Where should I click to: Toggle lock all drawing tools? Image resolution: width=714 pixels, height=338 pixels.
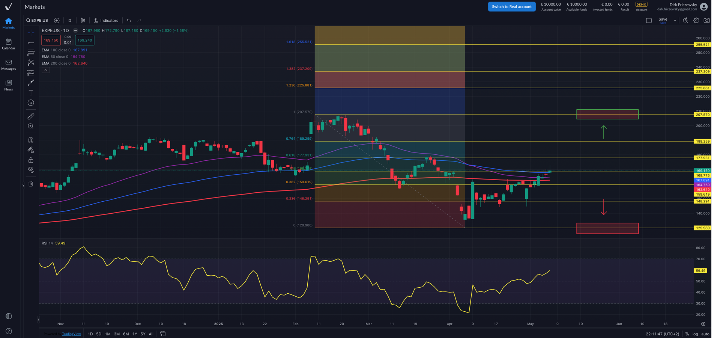(31, 160)
